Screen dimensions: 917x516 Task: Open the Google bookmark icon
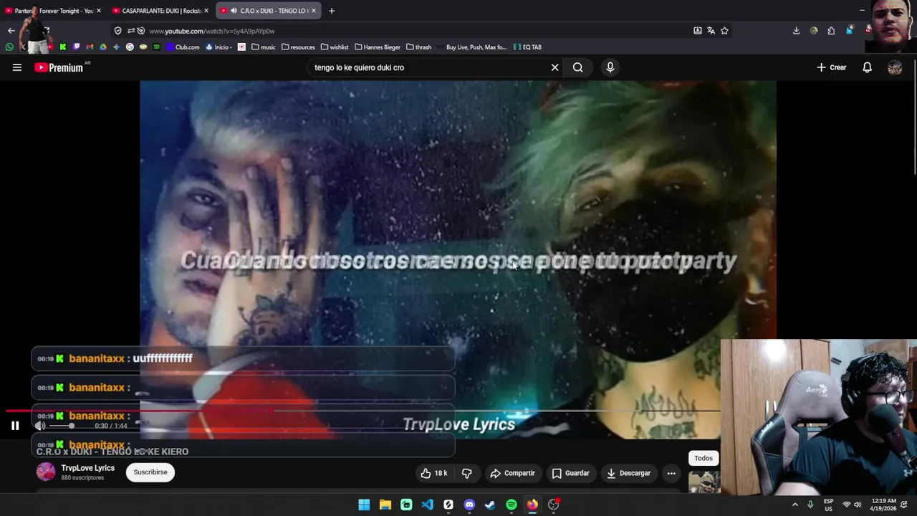click(x=130, y=47)
